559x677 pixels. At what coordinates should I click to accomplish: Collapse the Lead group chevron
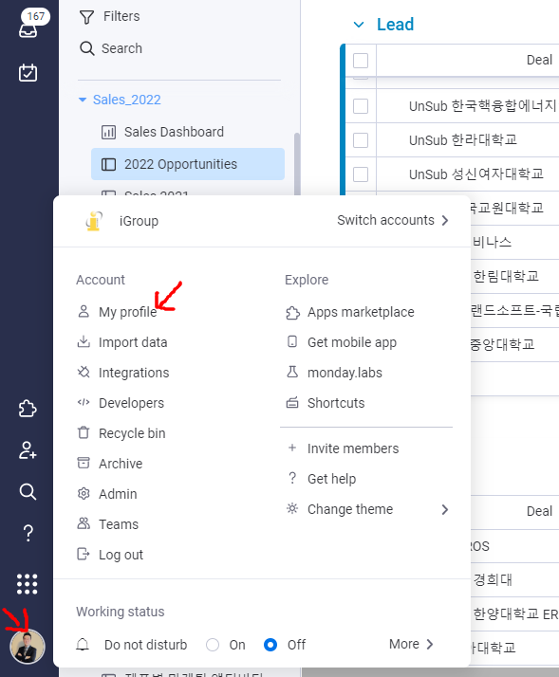tap(359, 25)
